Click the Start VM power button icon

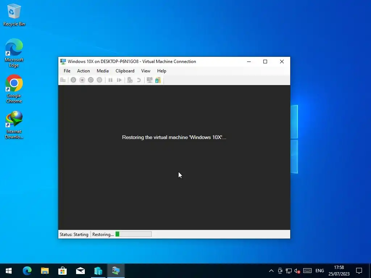click(73, 80)
